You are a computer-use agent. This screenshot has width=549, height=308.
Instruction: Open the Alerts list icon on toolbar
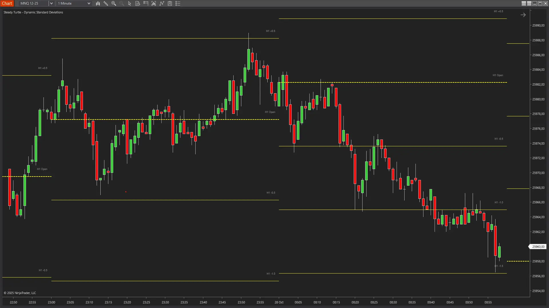(178, 3)
